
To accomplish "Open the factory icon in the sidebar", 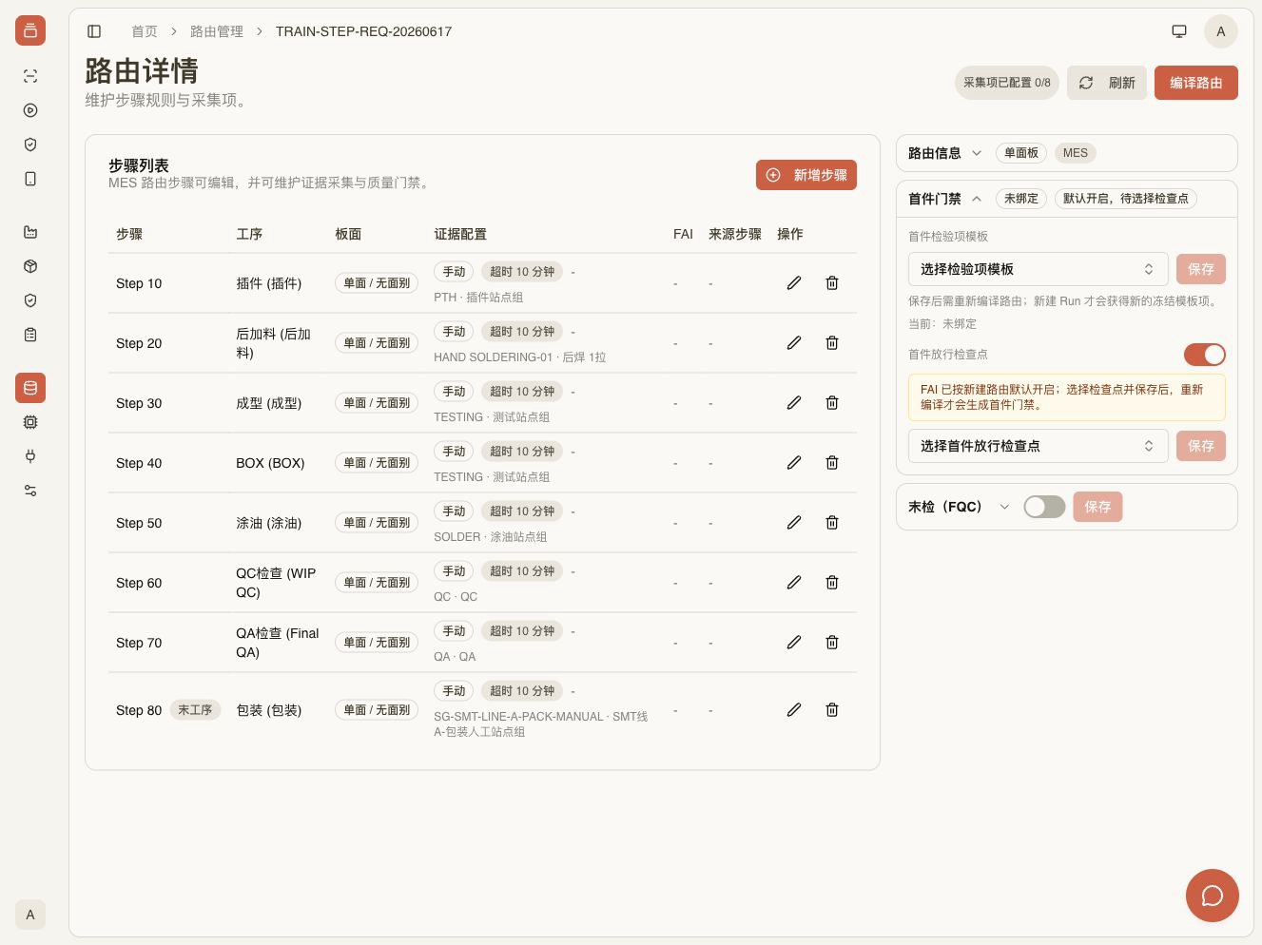I will click(x=30, y=232).
